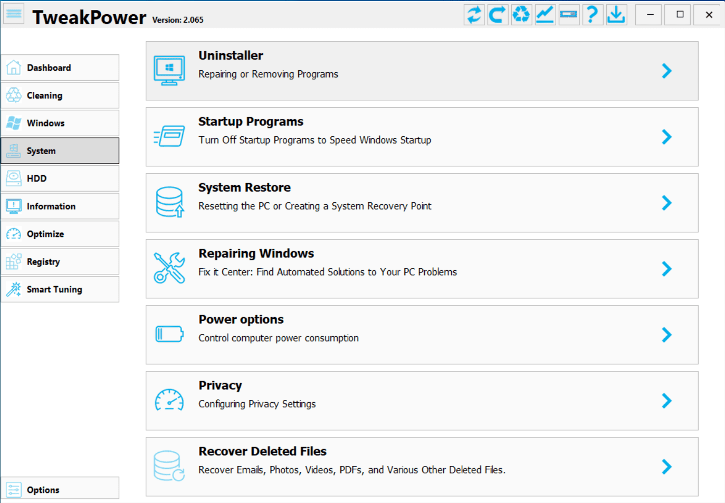
Task: Expand the Privacy row chevron
Action: 667,401
